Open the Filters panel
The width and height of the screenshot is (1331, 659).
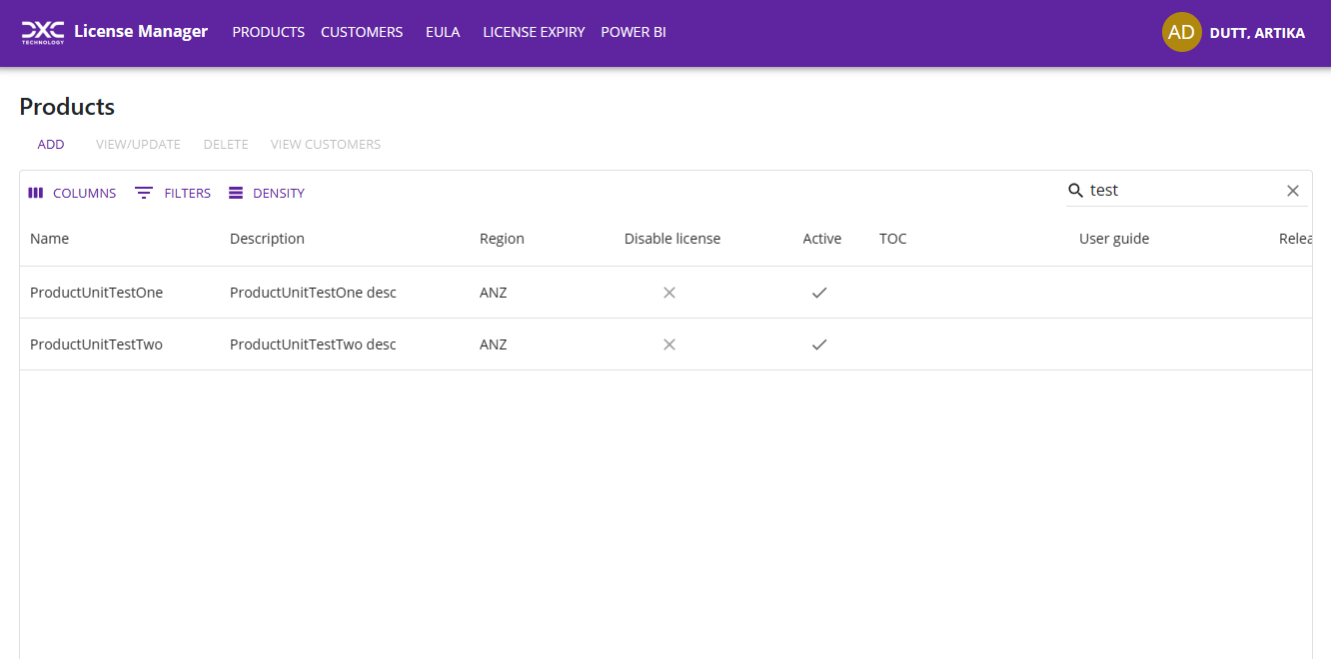coord(173,193)
